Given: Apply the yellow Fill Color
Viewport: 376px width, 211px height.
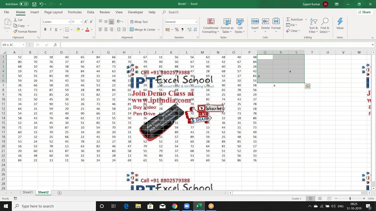Looking at the screenshot, I should [x=78, y=30].
